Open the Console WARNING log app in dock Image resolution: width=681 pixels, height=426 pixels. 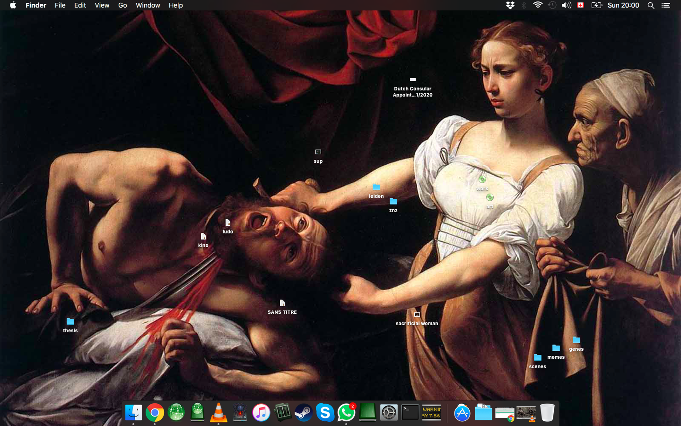tap(431, 413)
